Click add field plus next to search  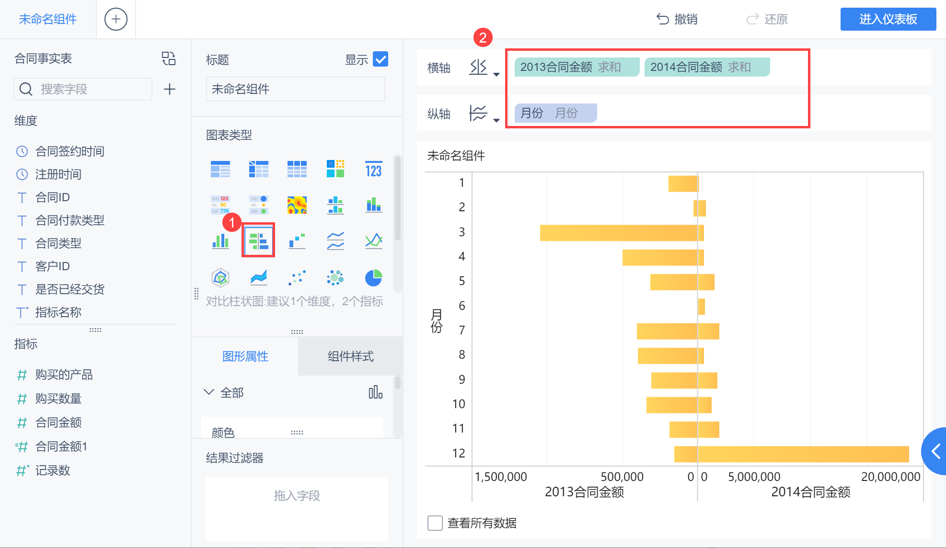(x=169, y=89)
